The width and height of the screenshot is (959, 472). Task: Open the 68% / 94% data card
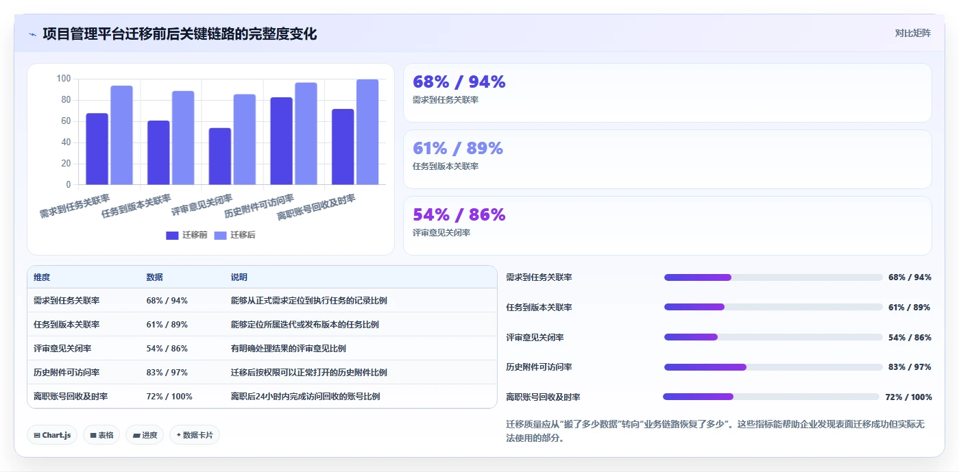click(x=668, y=93)
